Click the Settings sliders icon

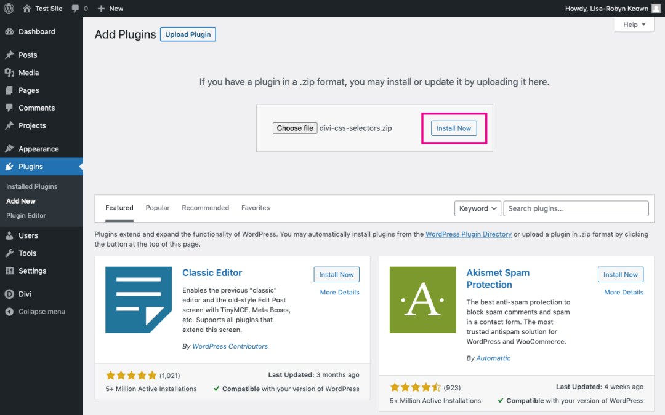pyautogui.click(x=9, y=271)
